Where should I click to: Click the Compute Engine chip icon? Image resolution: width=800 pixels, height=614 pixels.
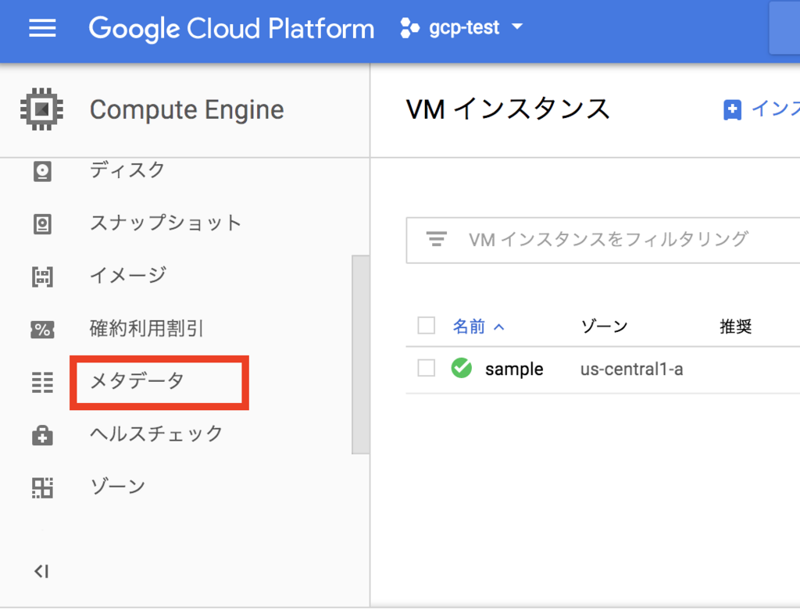click(x=42, y=109)
